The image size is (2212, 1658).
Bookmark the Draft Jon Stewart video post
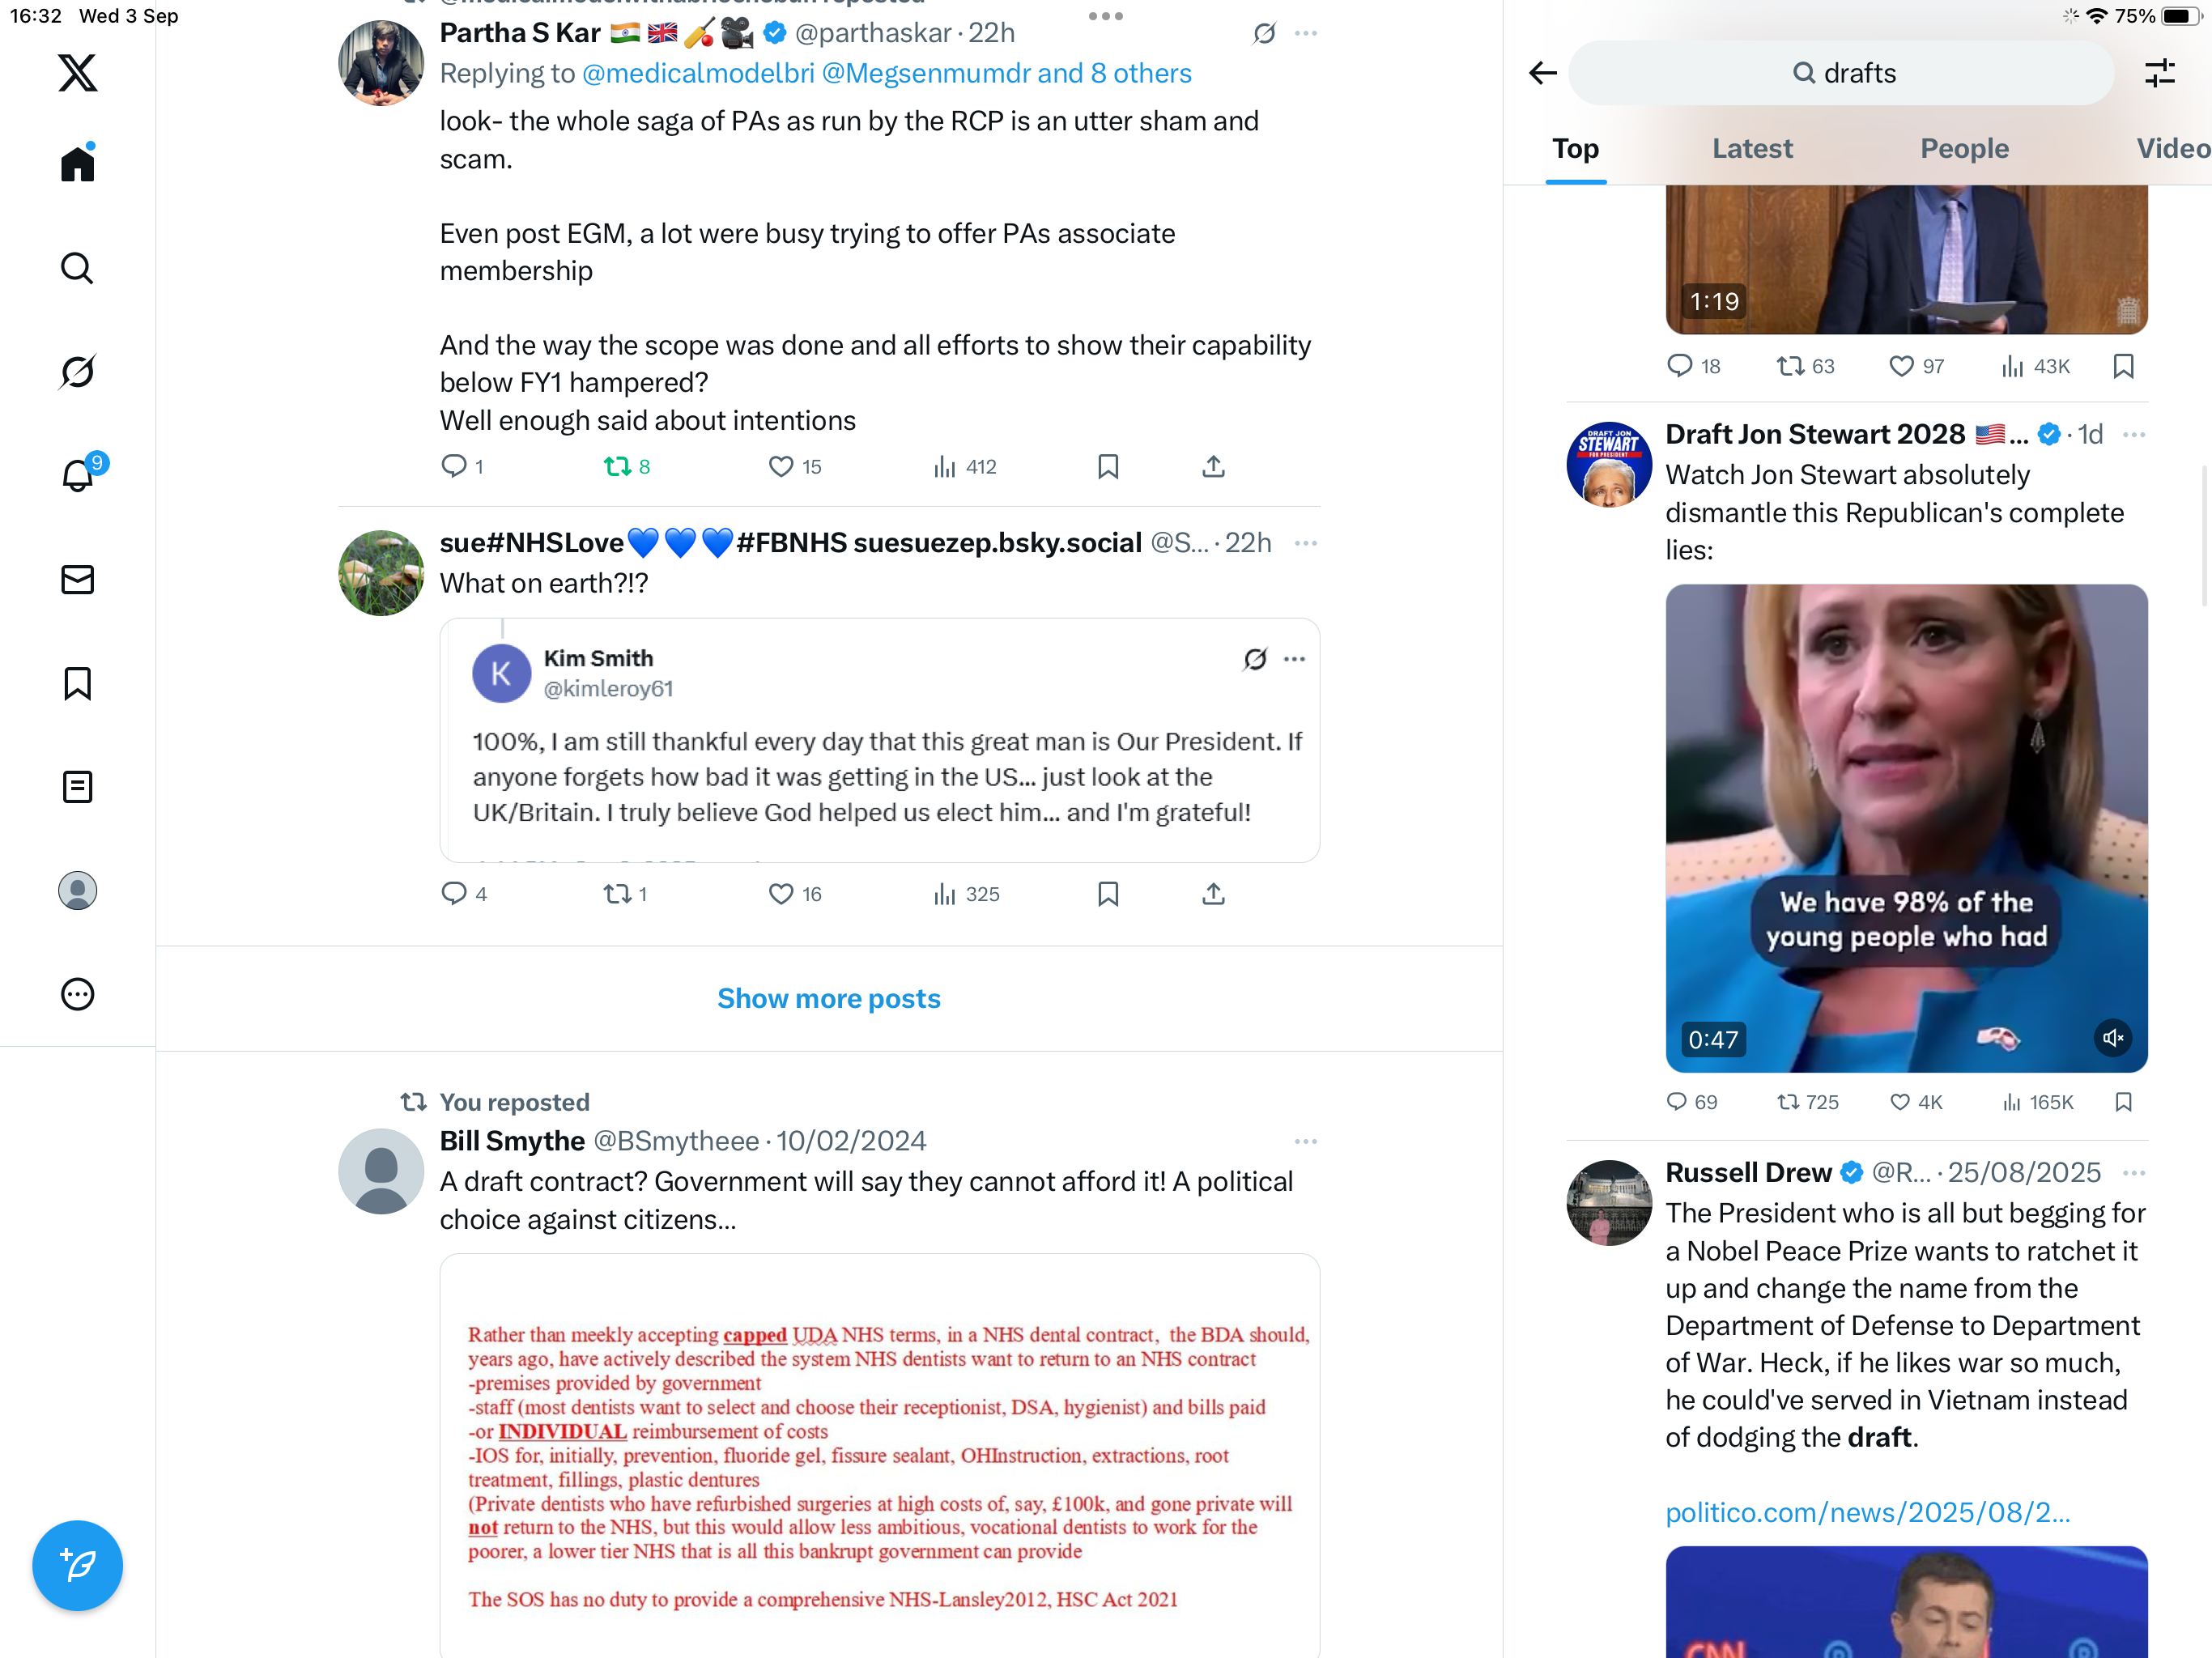coord(2124,1102)
